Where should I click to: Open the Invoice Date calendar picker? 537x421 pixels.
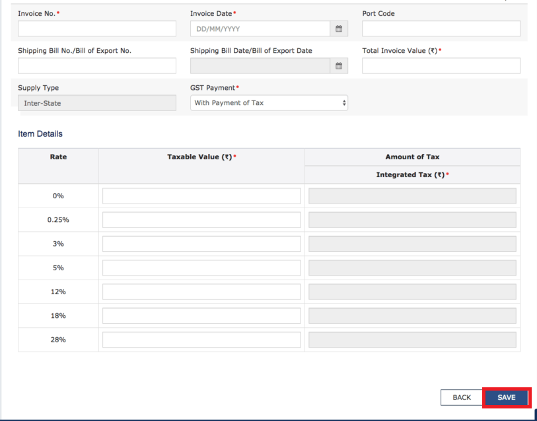tap(339, 29)
